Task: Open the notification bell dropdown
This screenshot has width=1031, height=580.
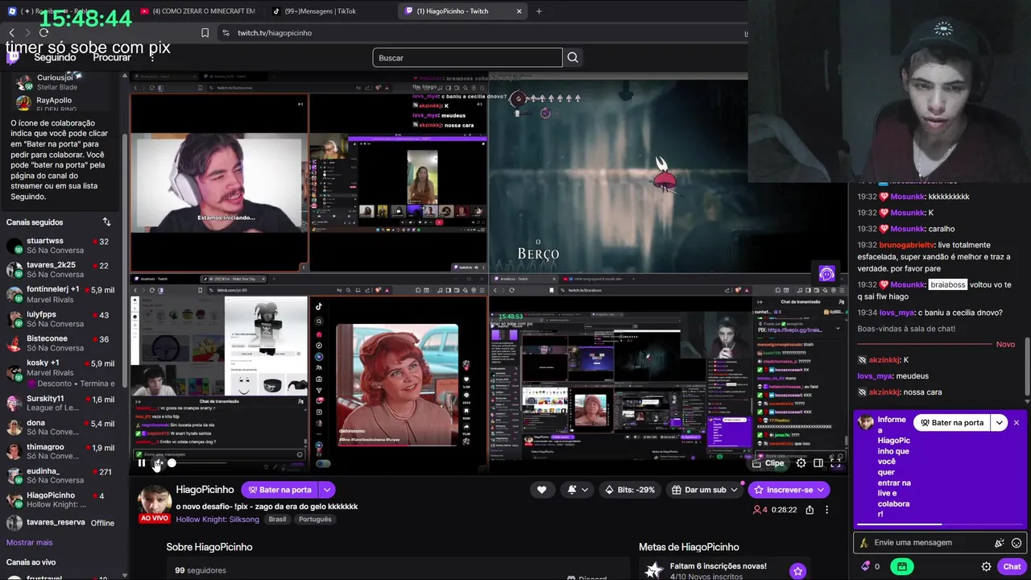Action: coord(578,490)
